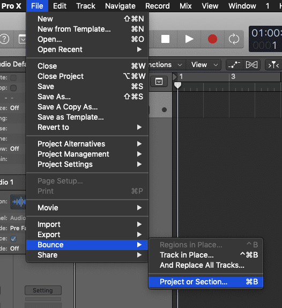Screen dimensions: 282x308
Task: Expand the Import submenu
Action: coord(87,224)
